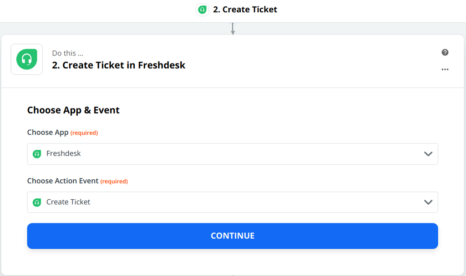466x276 pixels.
Task: Click the 'Create Ticket in Freshdesk' step title
Action: tap(118, 65)
